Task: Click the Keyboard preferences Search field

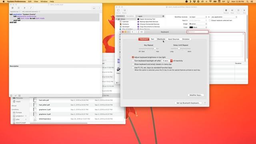Action: click(198, 32)
